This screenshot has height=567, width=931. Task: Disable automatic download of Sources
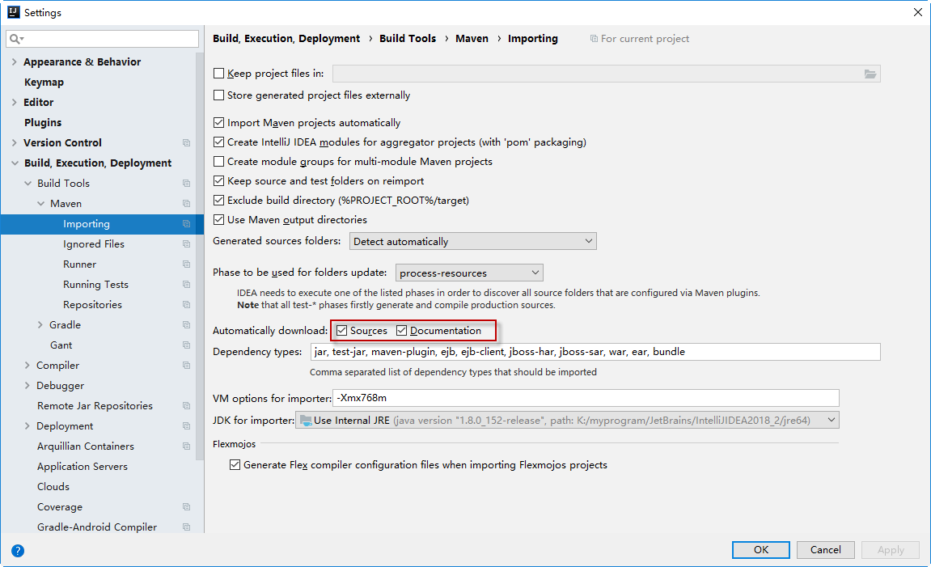[x=342, y=331]
